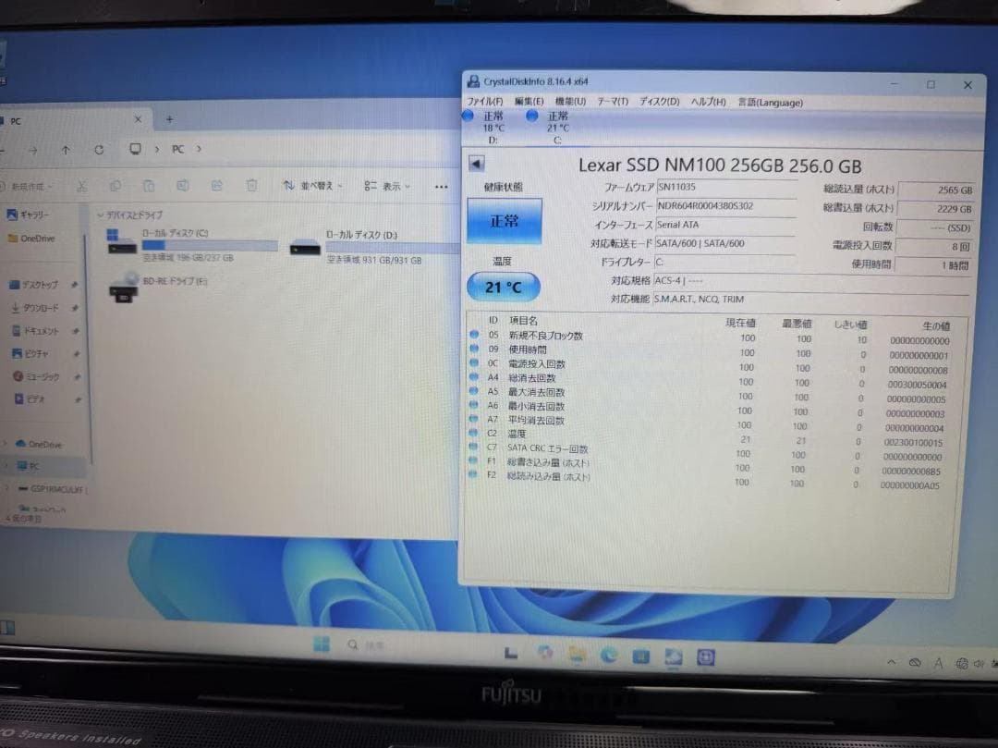
Task: Open the 編集(E) menu
Action: 529,101
